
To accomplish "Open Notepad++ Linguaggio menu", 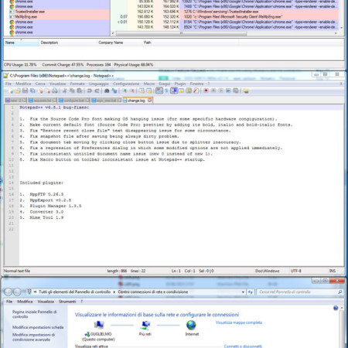I will click(x=99, y=84).
